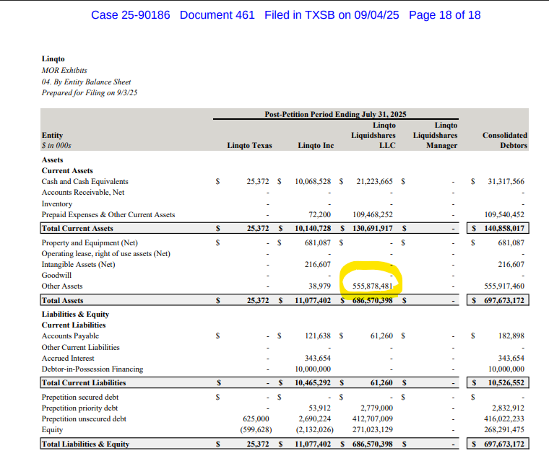Click Liquidshares LLC equity 271,023,129

point(373,430)
